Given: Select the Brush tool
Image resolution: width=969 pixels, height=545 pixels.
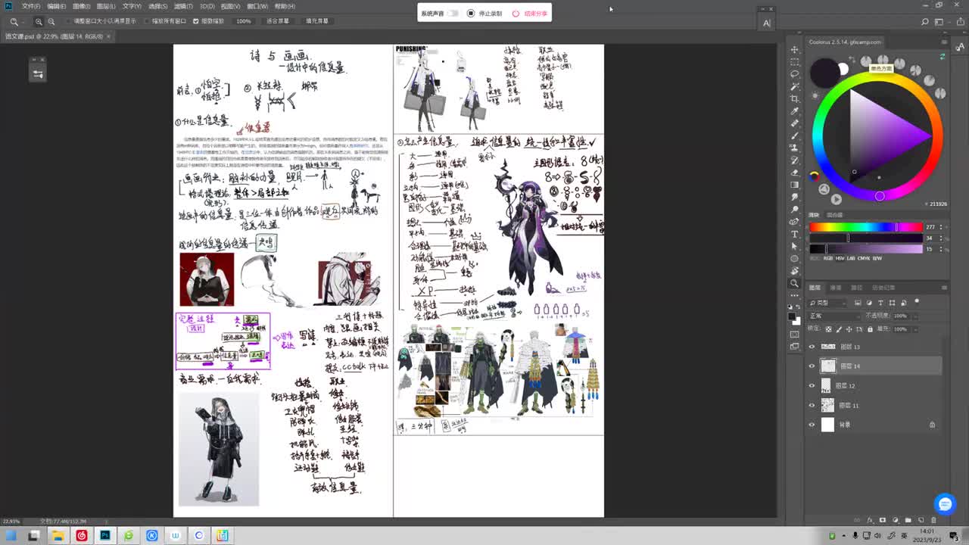Looking at the screenshot, I should pos(794,135).
